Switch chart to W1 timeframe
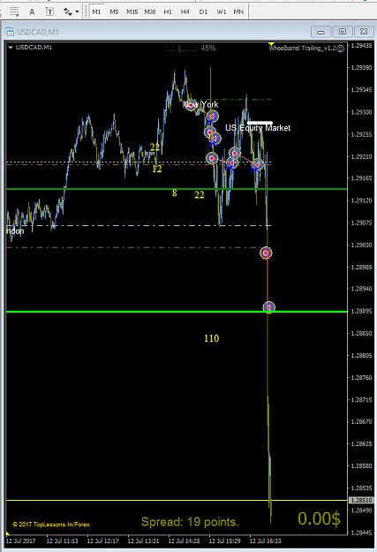The image size is (377, 552). pos(222,11)
